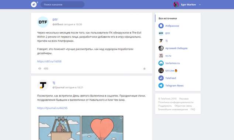Select the Varlamov.ru source
The width and height of the screenshot is (234, 140).
172,63
